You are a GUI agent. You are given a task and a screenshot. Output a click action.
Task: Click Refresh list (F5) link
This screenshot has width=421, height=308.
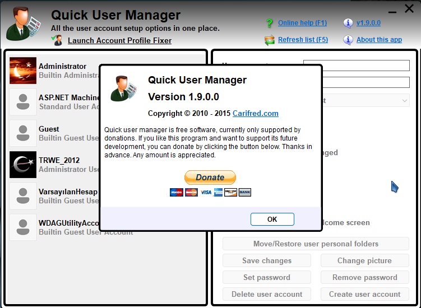(x=303, y=40)
